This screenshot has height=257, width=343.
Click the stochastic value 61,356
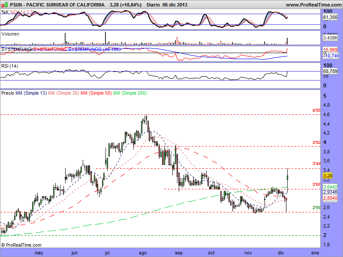(330, 17)
